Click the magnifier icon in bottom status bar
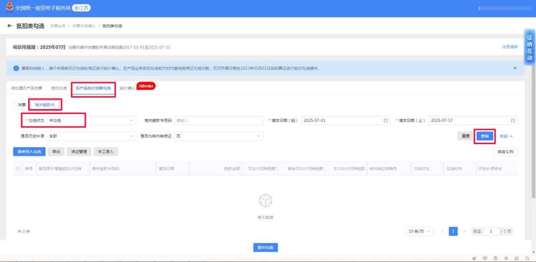Image resolution: width=536 pixels, height=262 pixels. [x=527, y=258]
